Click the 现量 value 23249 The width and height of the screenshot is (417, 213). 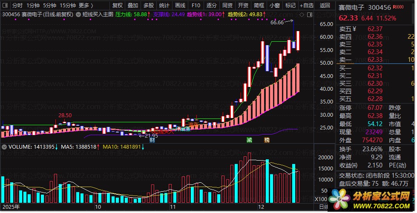pyautogui.click(x=374, y=132)
